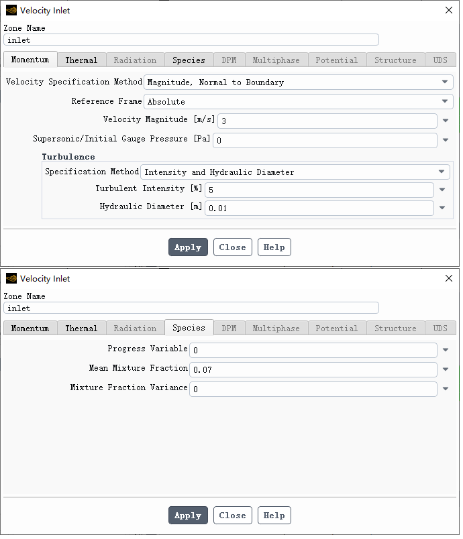This screenshot has height=539, width=463.
Task: Click the Fluent logo icon in the top Velocity Inlet dialog
Action: tap(11, 10)
